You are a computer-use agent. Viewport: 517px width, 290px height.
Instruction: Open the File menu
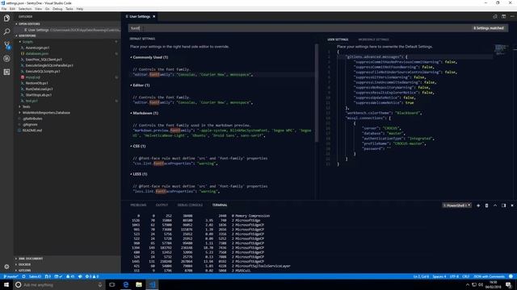pos(4,9)
